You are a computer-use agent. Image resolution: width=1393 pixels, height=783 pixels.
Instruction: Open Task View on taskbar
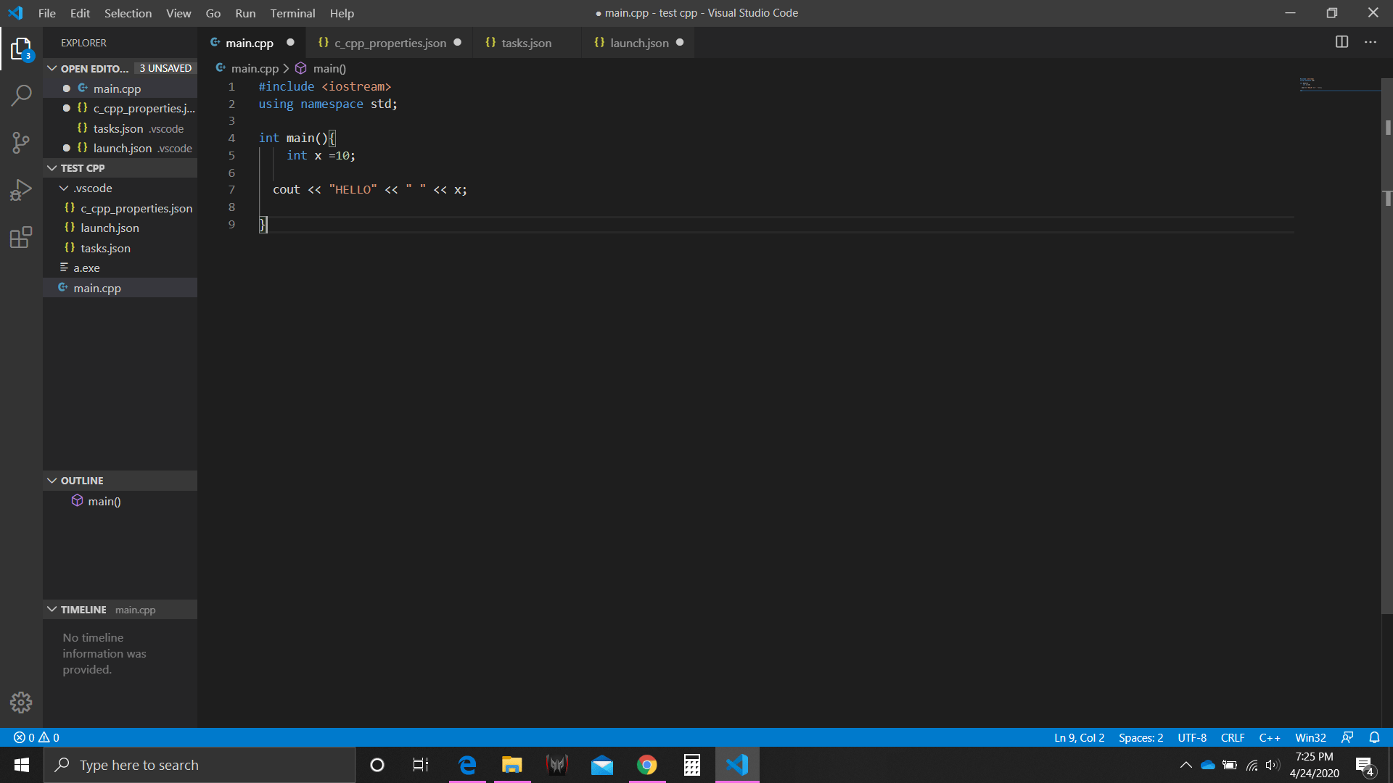tap(420, 765)
